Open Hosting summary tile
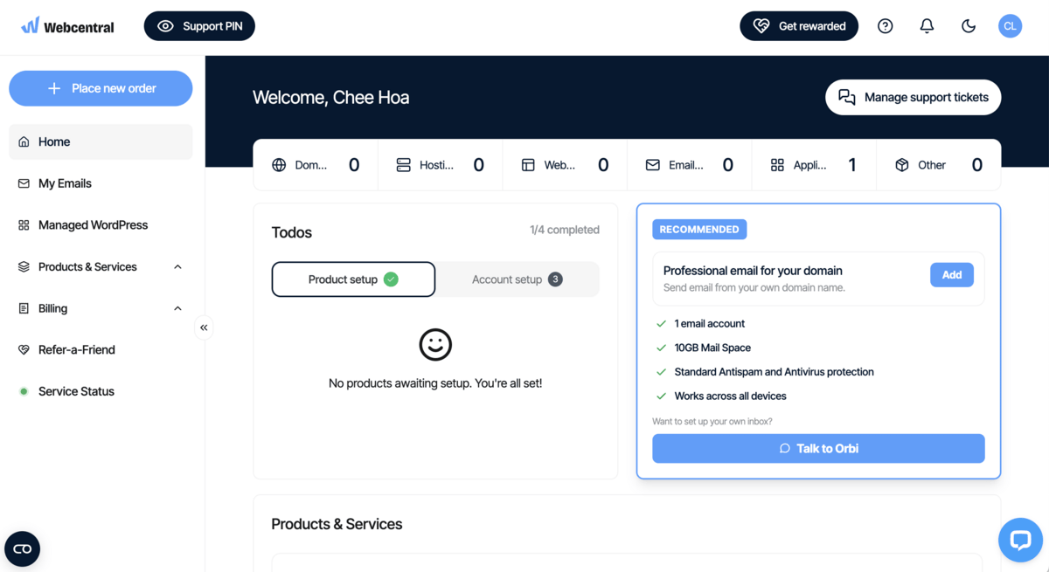This screenshot has height=572, width=1049. point(441,165)
